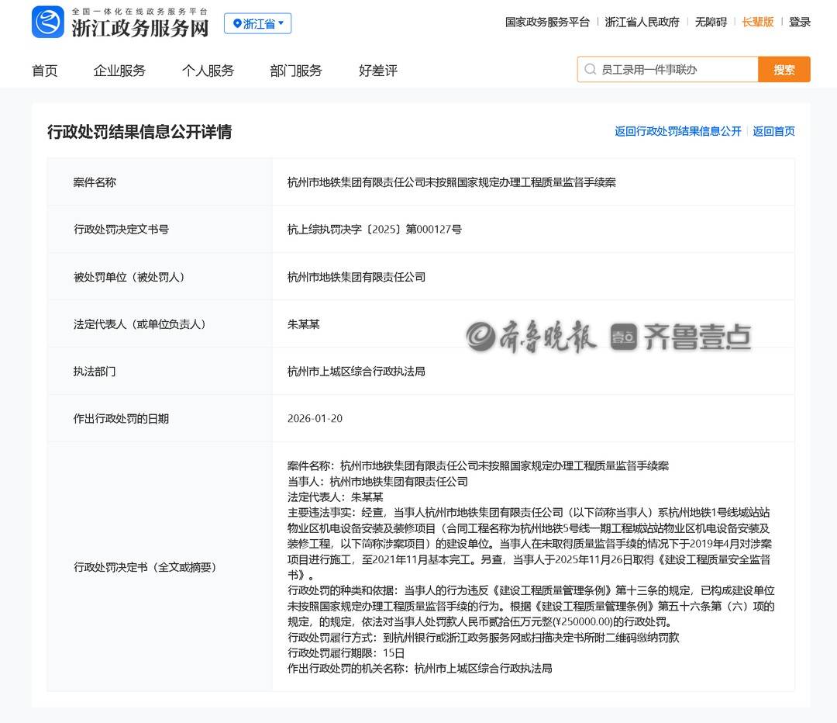Click the 齐鲁壹点 watermark icon
Viewport: 837px width, 723px height.
624,337
